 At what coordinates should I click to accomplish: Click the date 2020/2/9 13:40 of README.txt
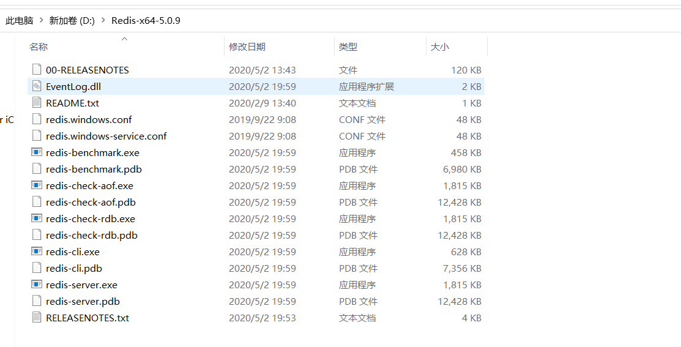(262, 103)
